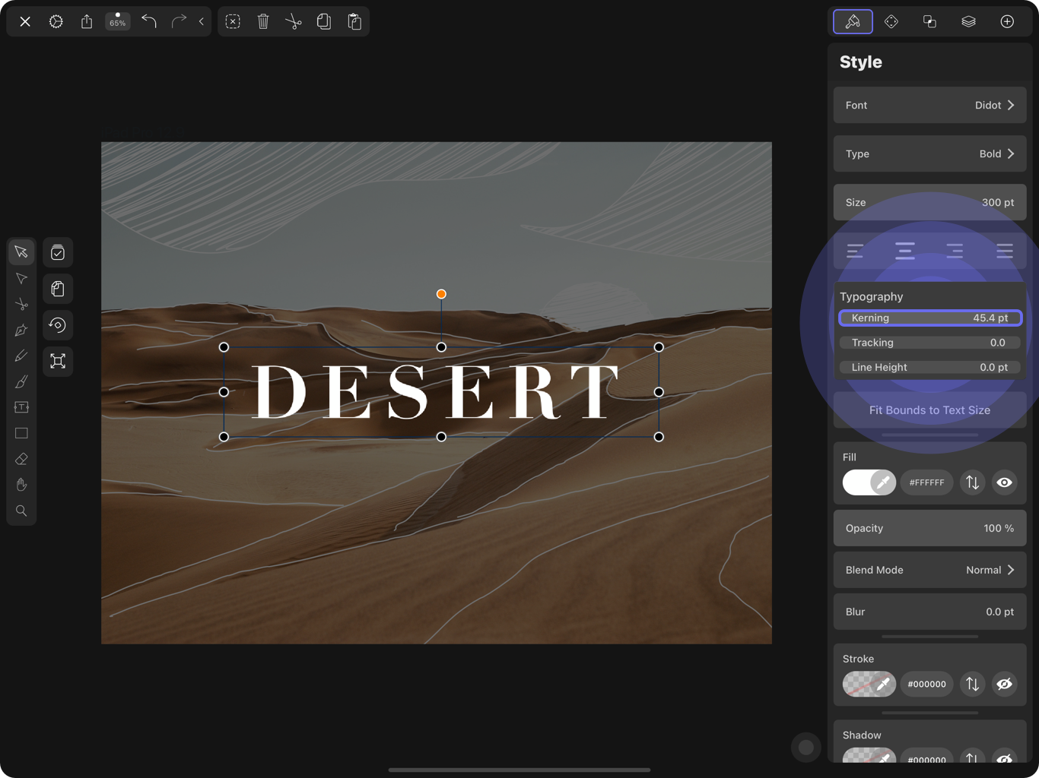The image size is (1039, 778).
Task: Select the Rectangle shape tool
Action: point(21,433)
